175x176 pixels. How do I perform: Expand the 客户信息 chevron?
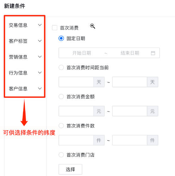pos(40,88)
